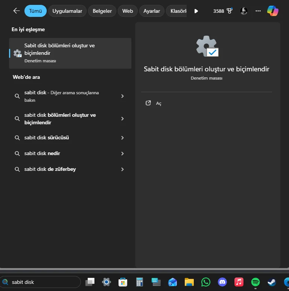Expand chevron for 'sabit disk sürücüsü'
289x291 pixels.
122,138
